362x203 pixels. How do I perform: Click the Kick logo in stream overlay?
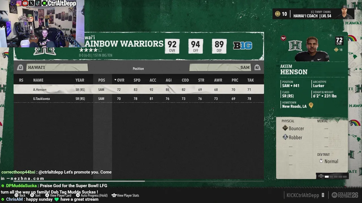coord(44,3)
